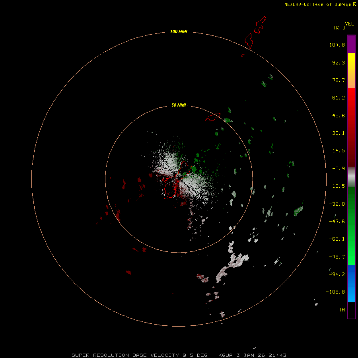This screenshot has width=358, height=358.
Task: Click the yellow-orange segment of the color bar
Action: coord(351,71)
